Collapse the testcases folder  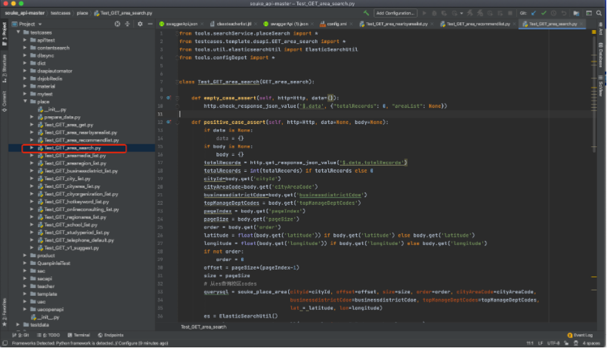tap(18, 33)
